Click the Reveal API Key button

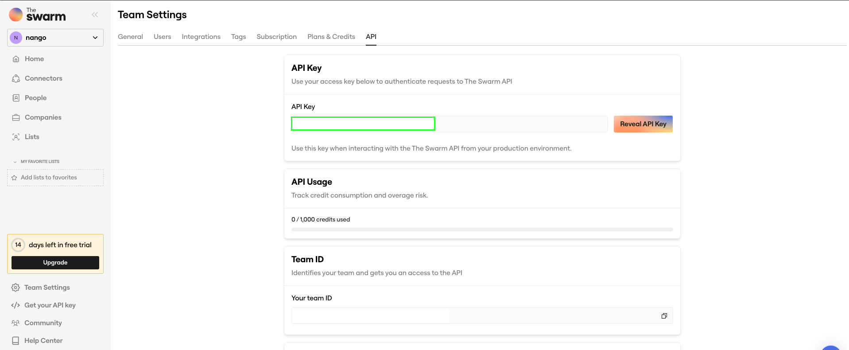pos(643,124)
